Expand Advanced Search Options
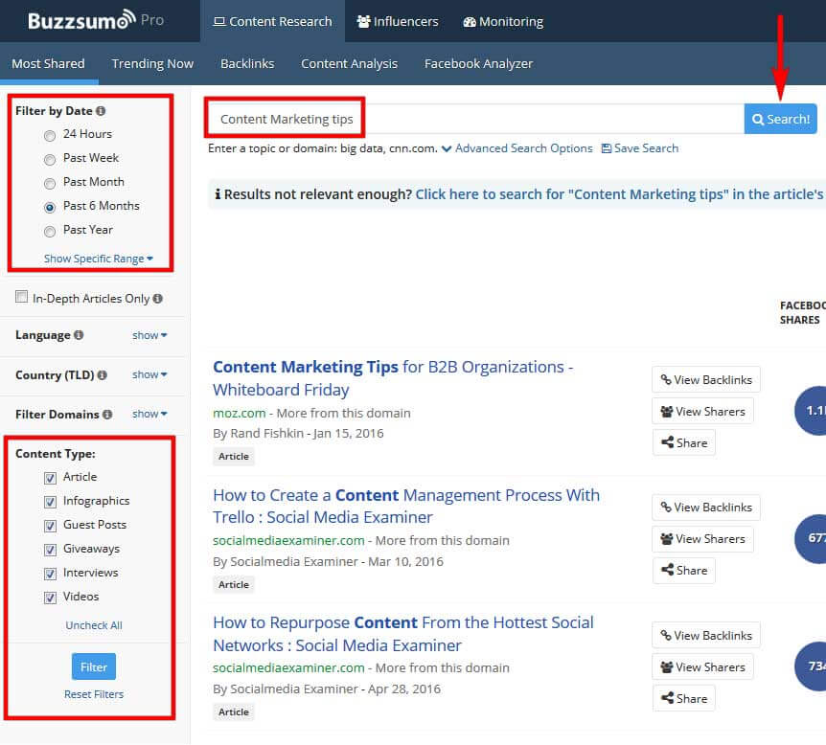This screenshot has width=826, height=745. 517,148
